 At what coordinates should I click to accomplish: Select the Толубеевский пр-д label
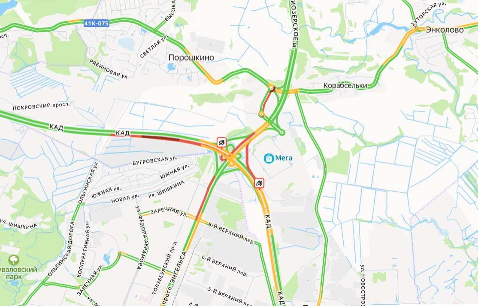165,268
